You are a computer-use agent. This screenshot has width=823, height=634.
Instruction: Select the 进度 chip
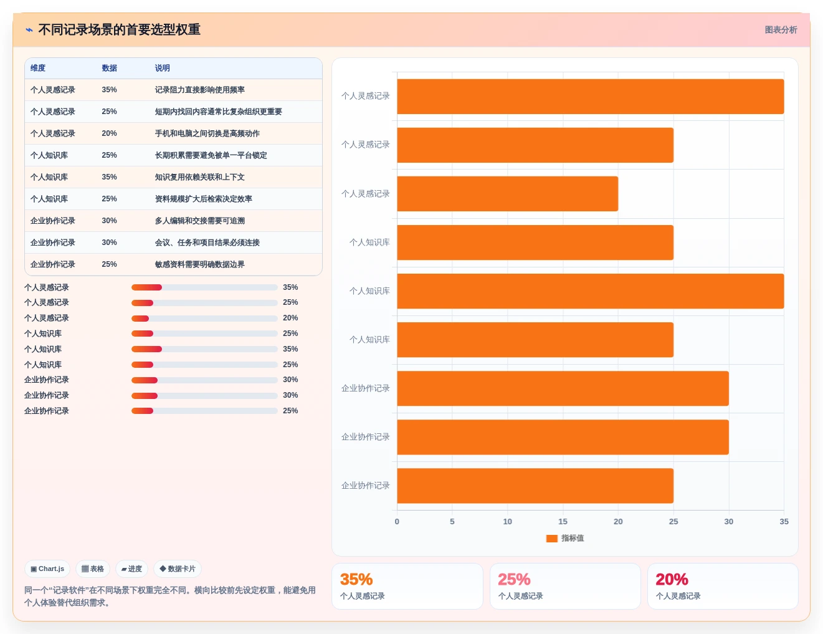tap(131, 569)
